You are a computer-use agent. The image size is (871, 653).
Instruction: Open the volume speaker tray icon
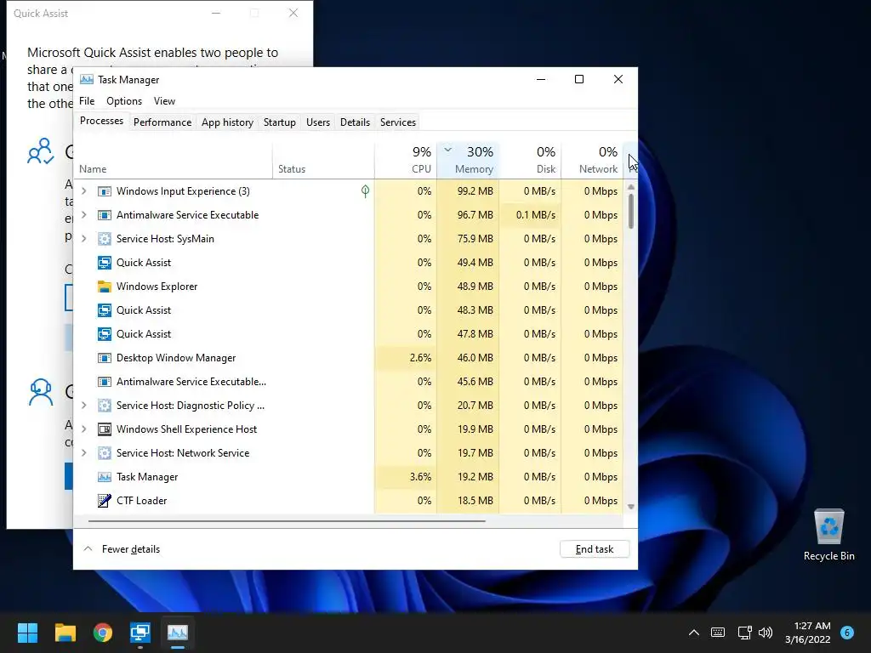[x=766, y=633]
